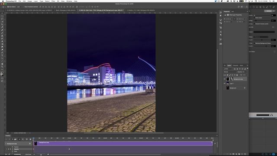Click the lock icon on Background layer
Screen dimensions: 277x156
[x=245, y=88]
